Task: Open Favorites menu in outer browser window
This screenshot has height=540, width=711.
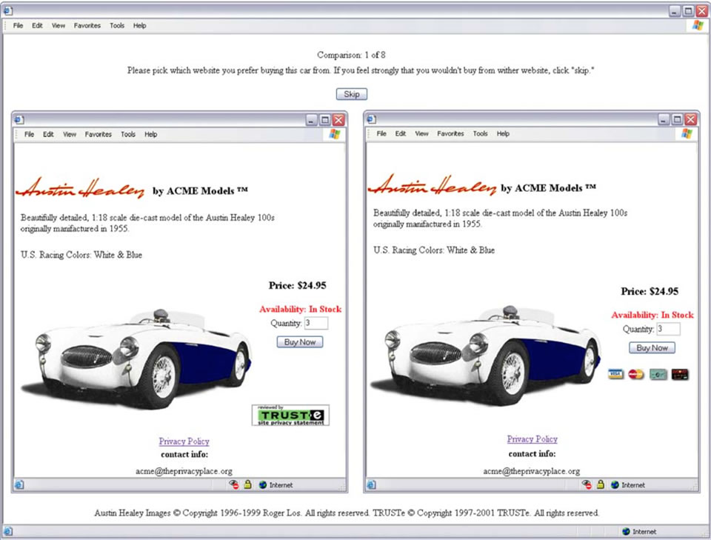Action: pyautogui.click(x=87, y=25)
